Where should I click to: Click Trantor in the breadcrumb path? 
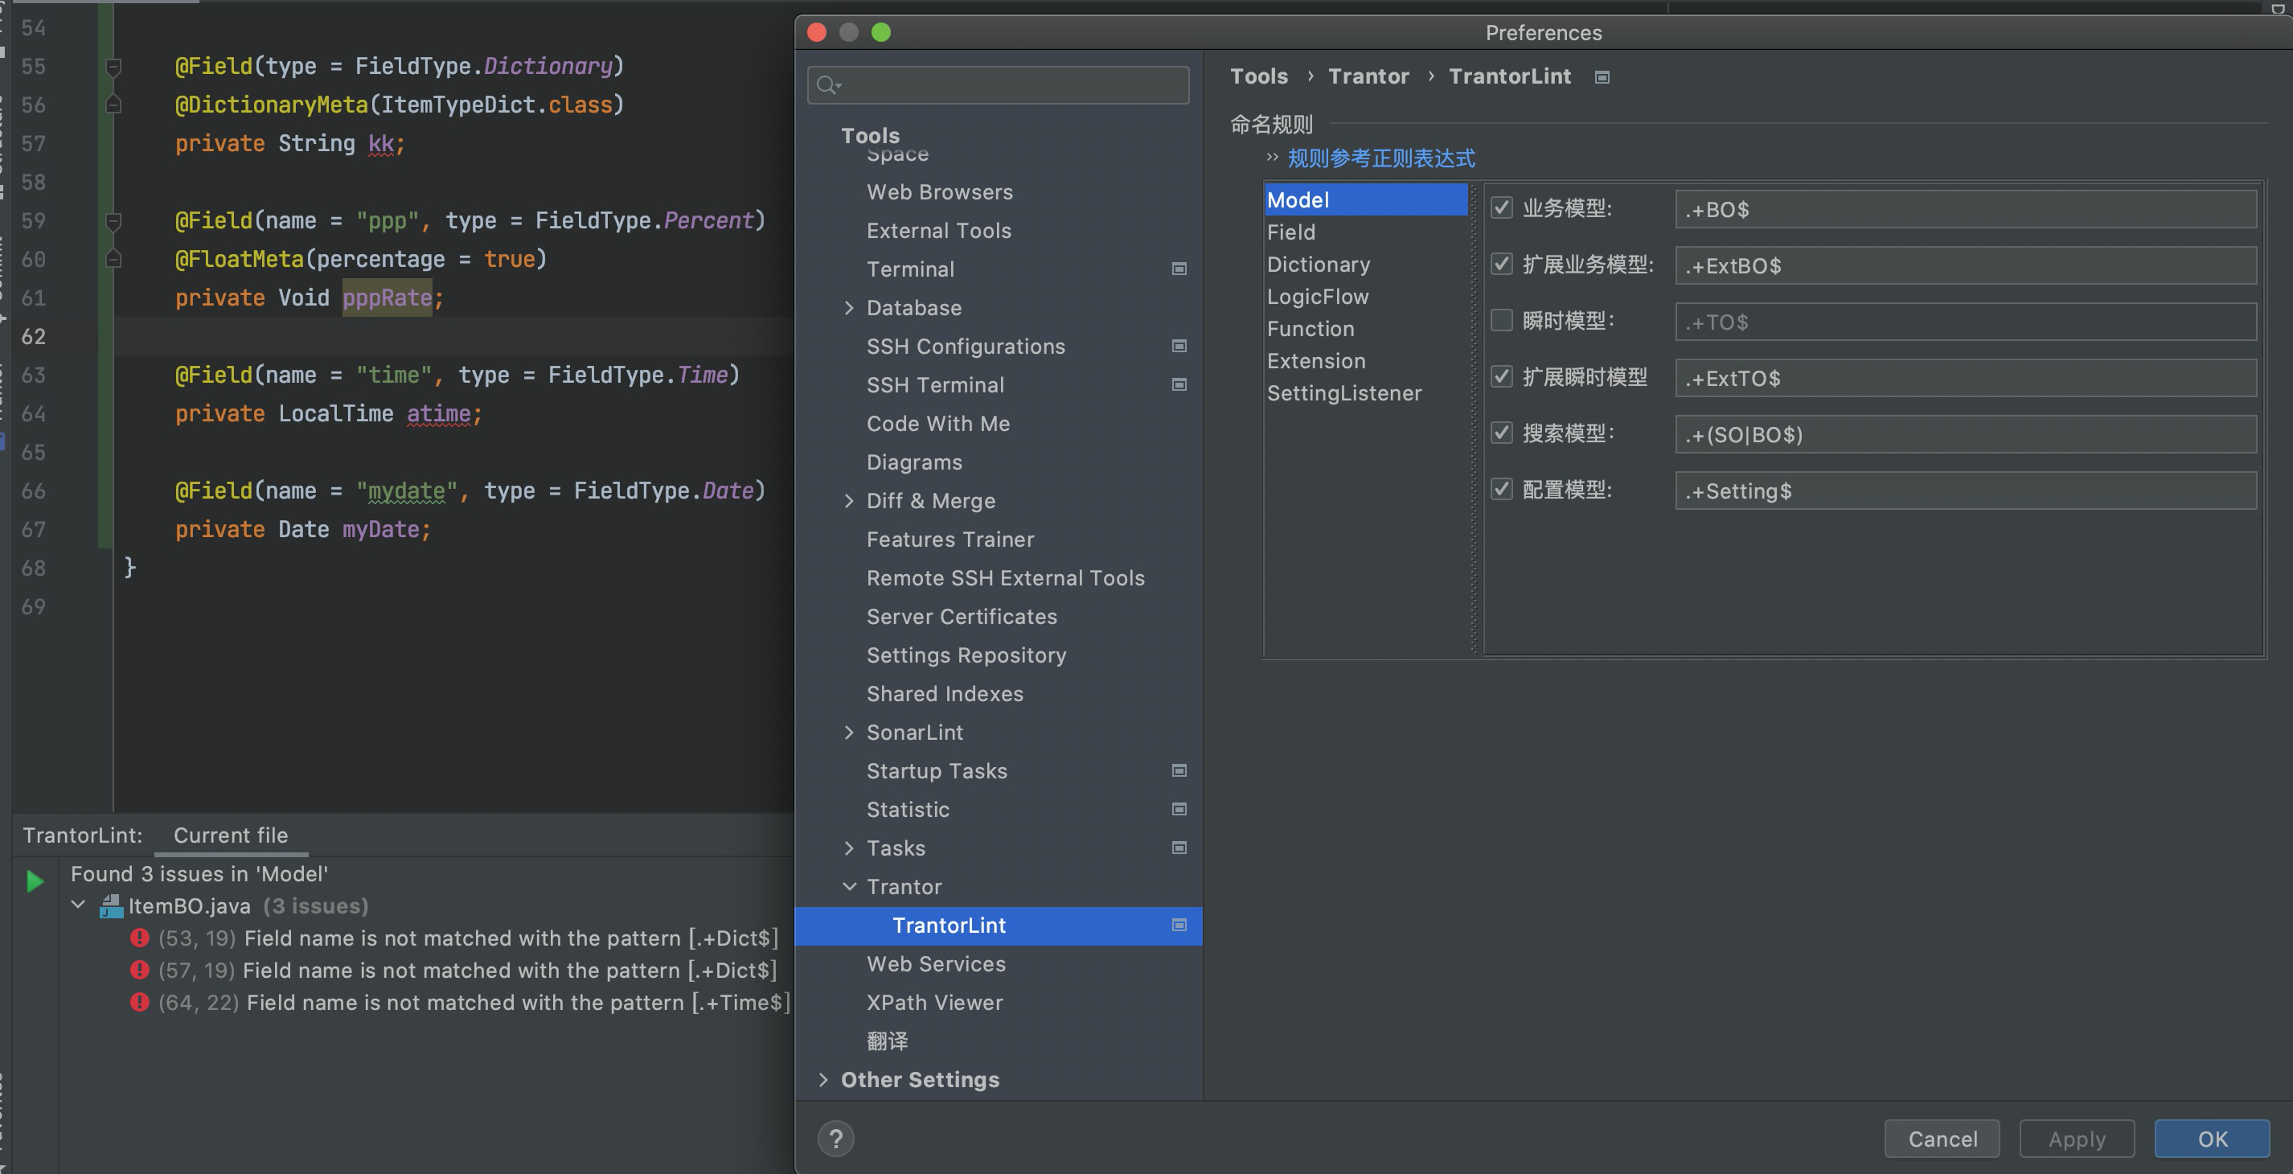1368,76
